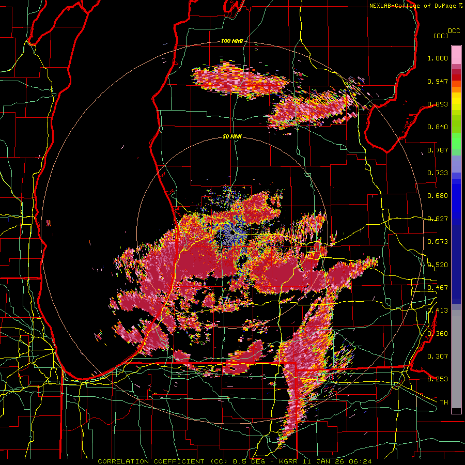Click the 0.520 legend value

click(x=438, y=265)
